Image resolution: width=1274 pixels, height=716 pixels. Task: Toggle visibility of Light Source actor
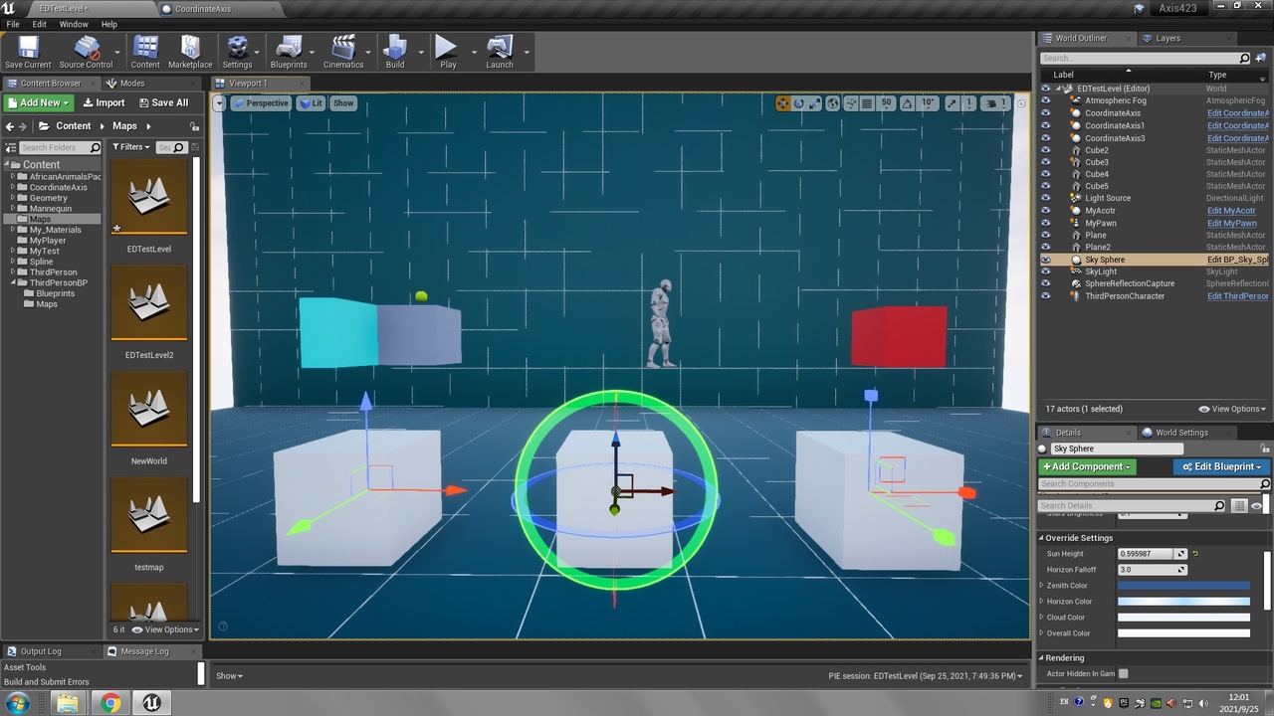click(x=1045, y=198)
